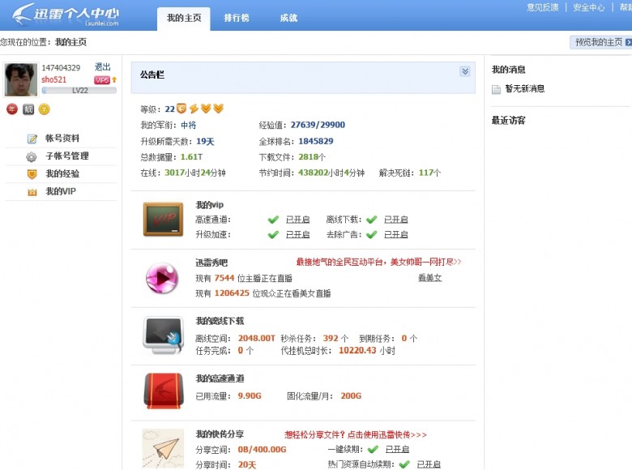Image resolution: width=632 pixels, height=470 pixels.
Task: Click the Xunlei personal center logo
Action: [66, 15]
